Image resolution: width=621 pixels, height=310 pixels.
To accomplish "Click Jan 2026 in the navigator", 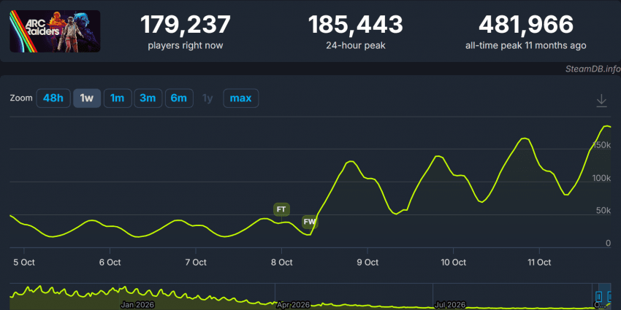I will point(137,305).
